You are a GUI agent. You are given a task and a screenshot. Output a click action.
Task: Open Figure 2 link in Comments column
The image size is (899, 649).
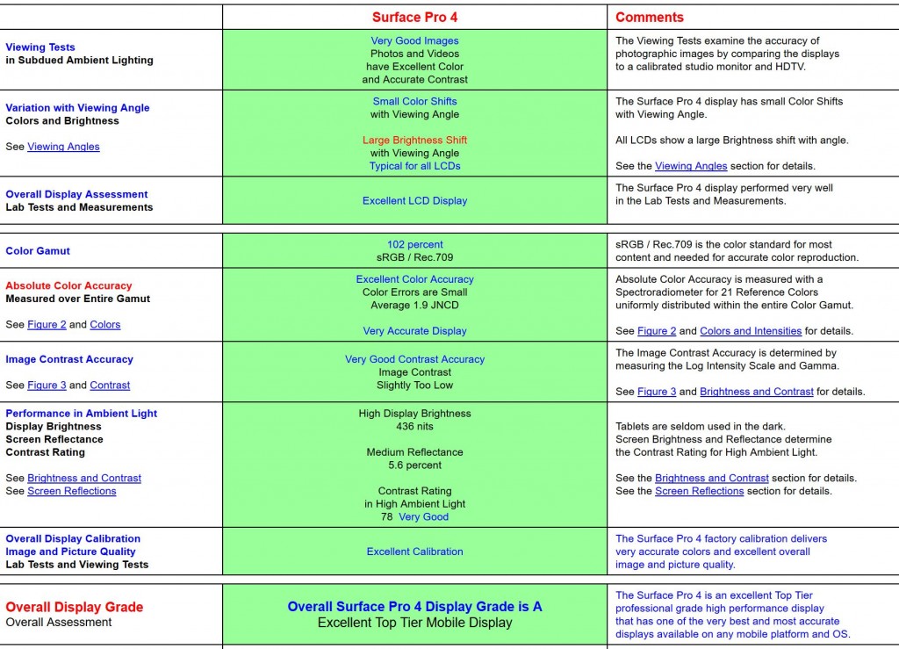(657, 331)
